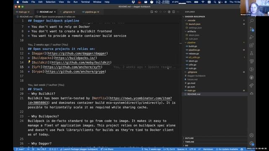Click the heading symbol in breadcrumb
This screenshot has height=151, width=269.
click(x=55, y=17)
